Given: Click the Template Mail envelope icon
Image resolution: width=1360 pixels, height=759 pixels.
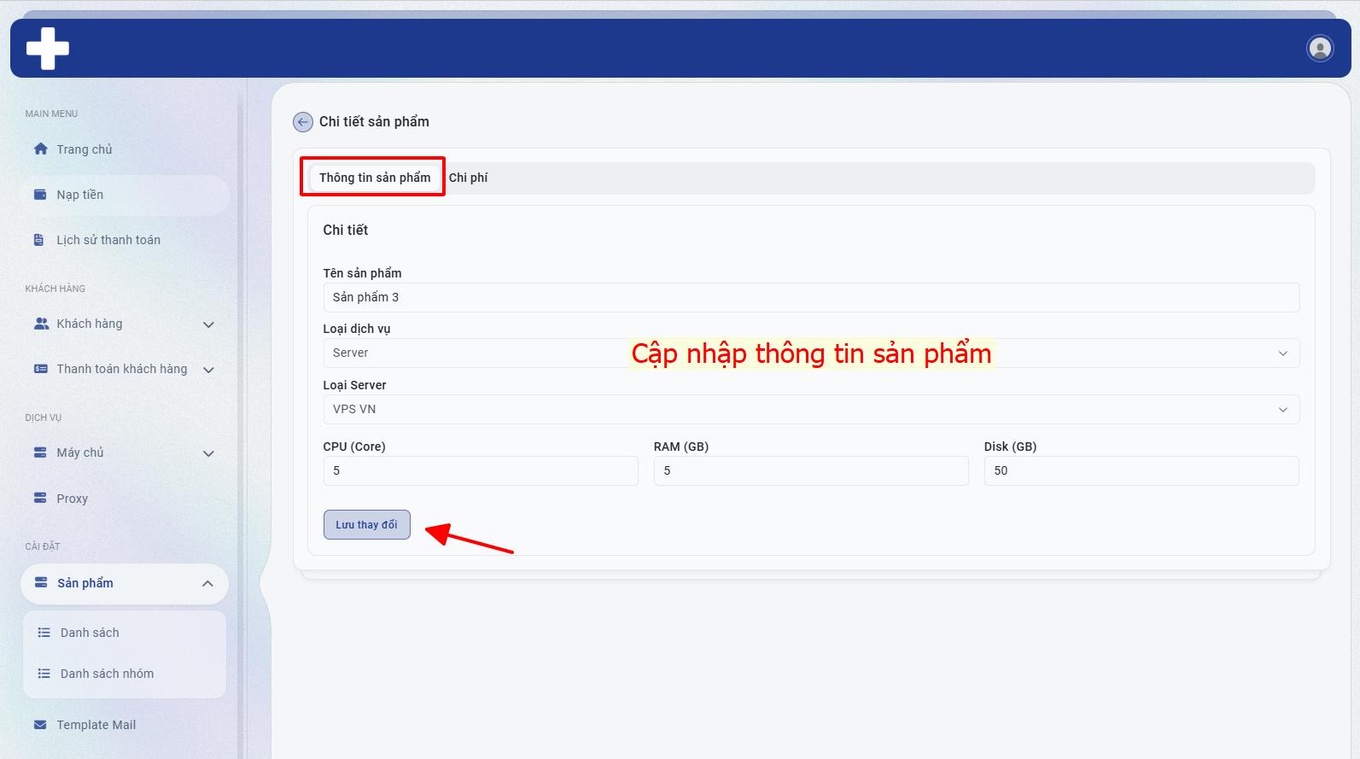Looking at the screenshot, I should point(40,725).
